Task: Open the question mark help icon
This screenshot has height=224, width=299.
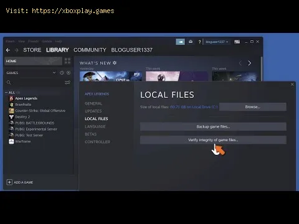Action: coord(199,42)
